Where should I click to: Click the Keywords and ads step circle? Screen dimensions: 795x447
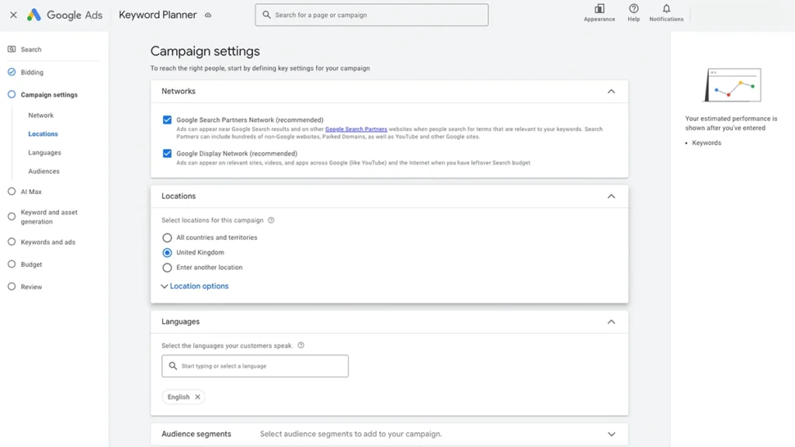(x=12, y=242)
